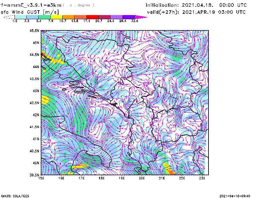Click the 23E longitude label
The width and height of the screenshot is (257, 198).
pos(202,178)
